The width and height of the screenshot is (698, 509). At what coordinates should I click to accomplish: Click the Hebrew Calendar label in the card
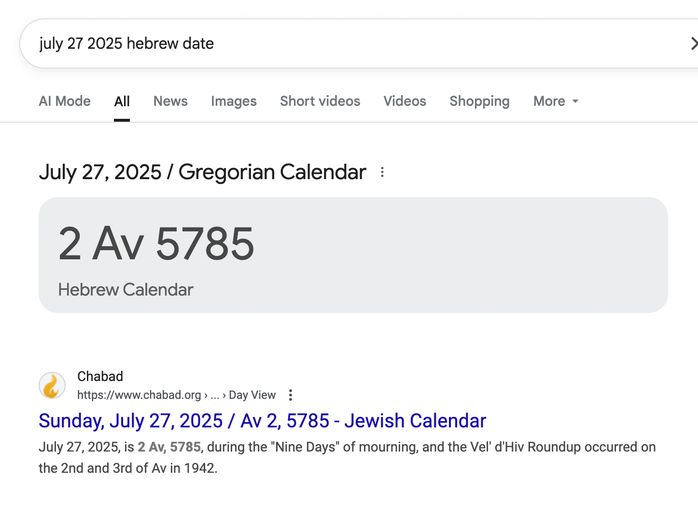pos(126,290)
